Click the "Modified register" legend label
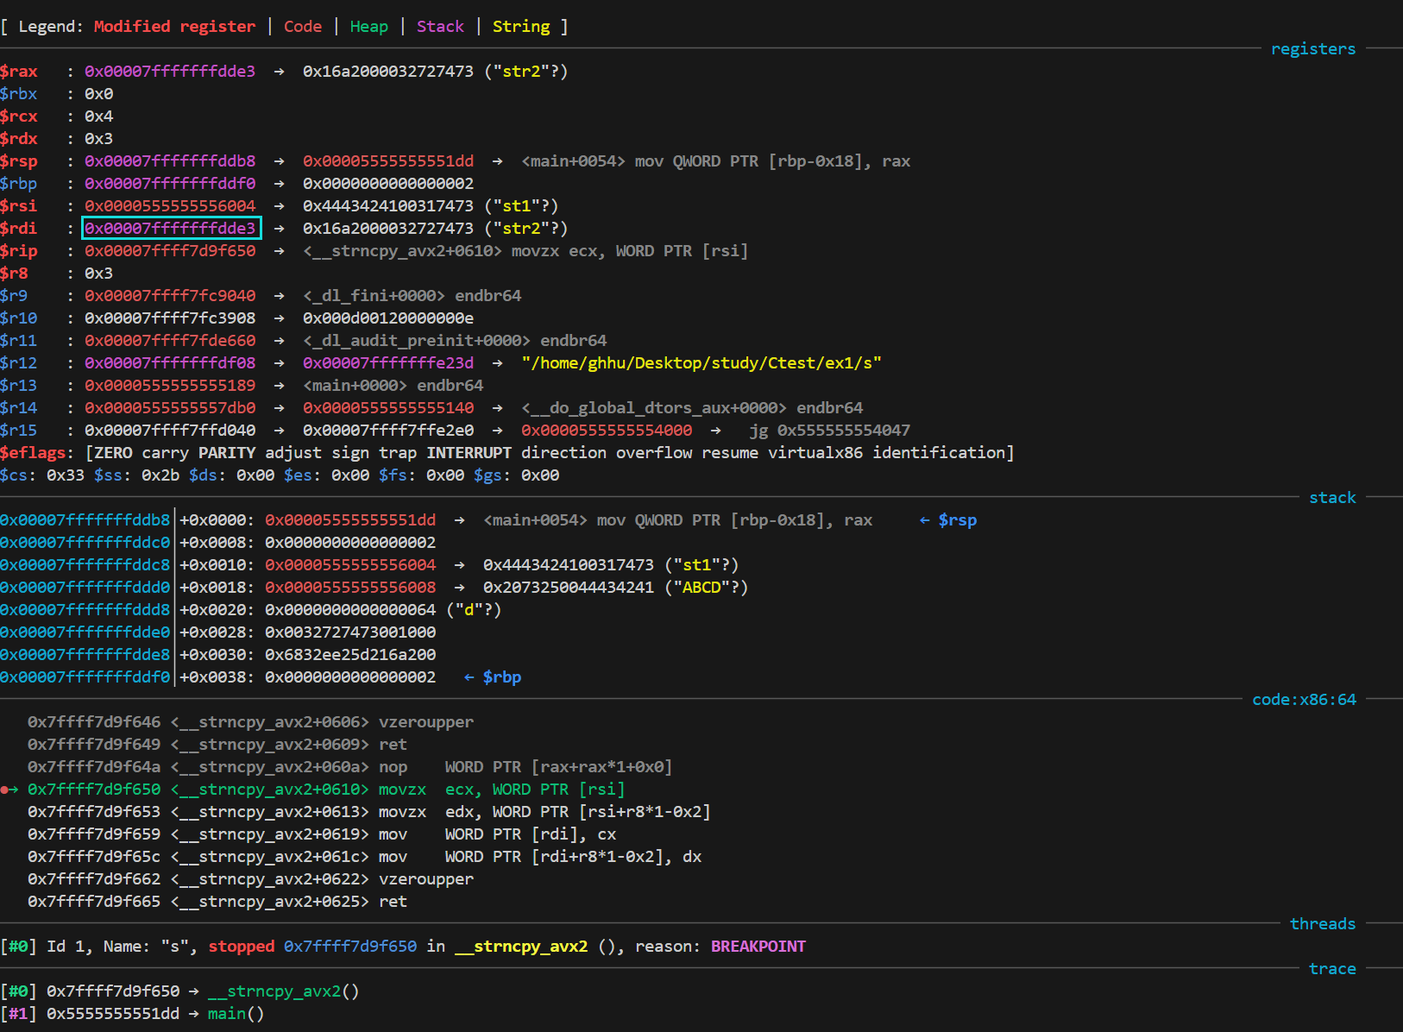This screenshot has height=1032, width=1403. [174, 27]
